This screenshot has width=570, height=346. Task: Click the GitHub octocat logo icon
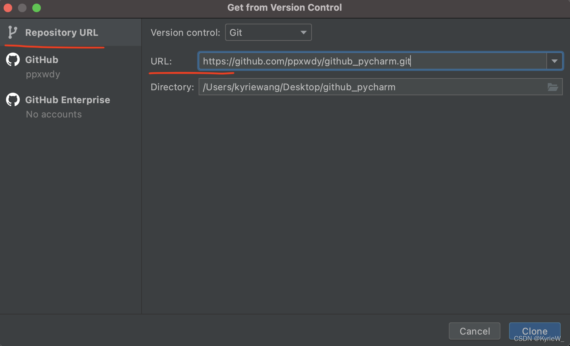(13, 59)
